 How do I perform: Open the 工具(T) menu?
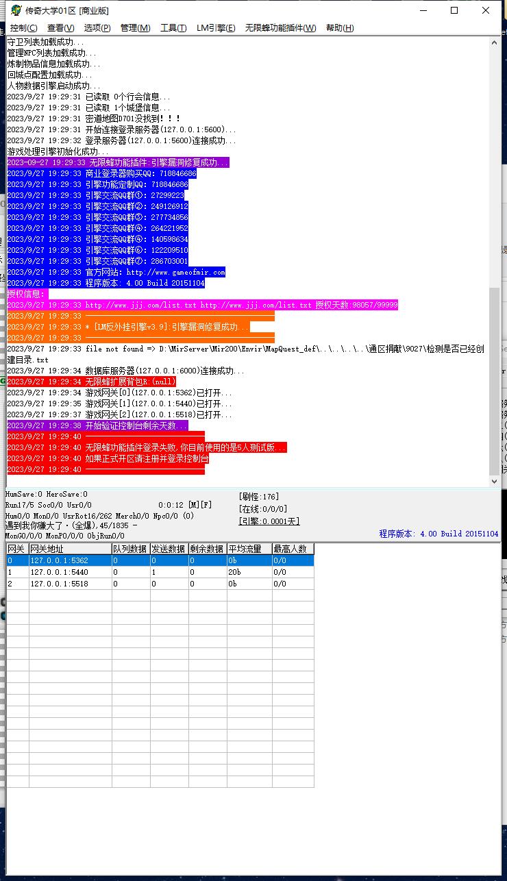(173, 28)
